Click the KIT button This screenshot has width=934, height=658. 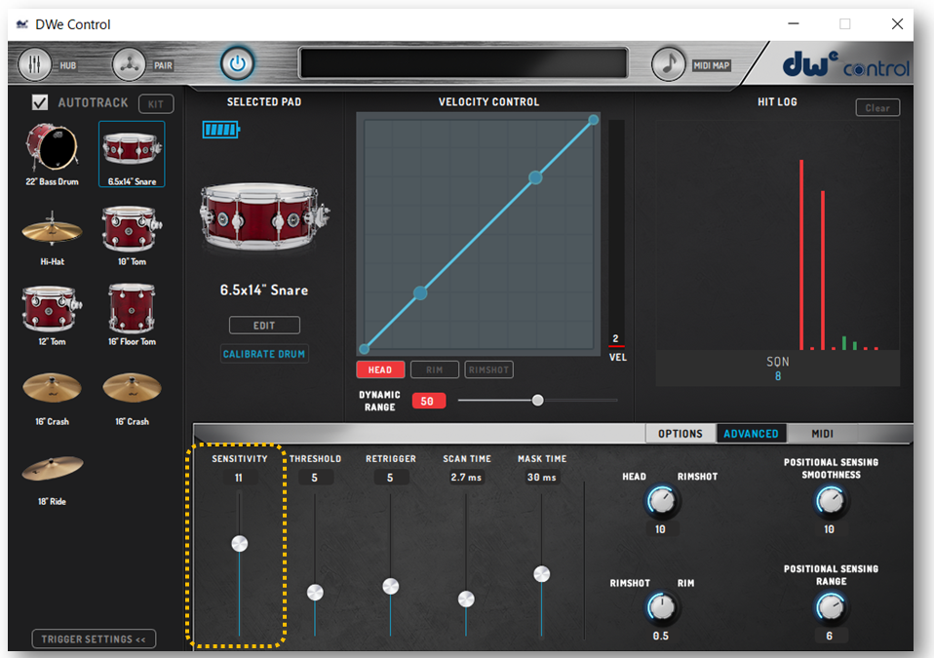point(156,103)
